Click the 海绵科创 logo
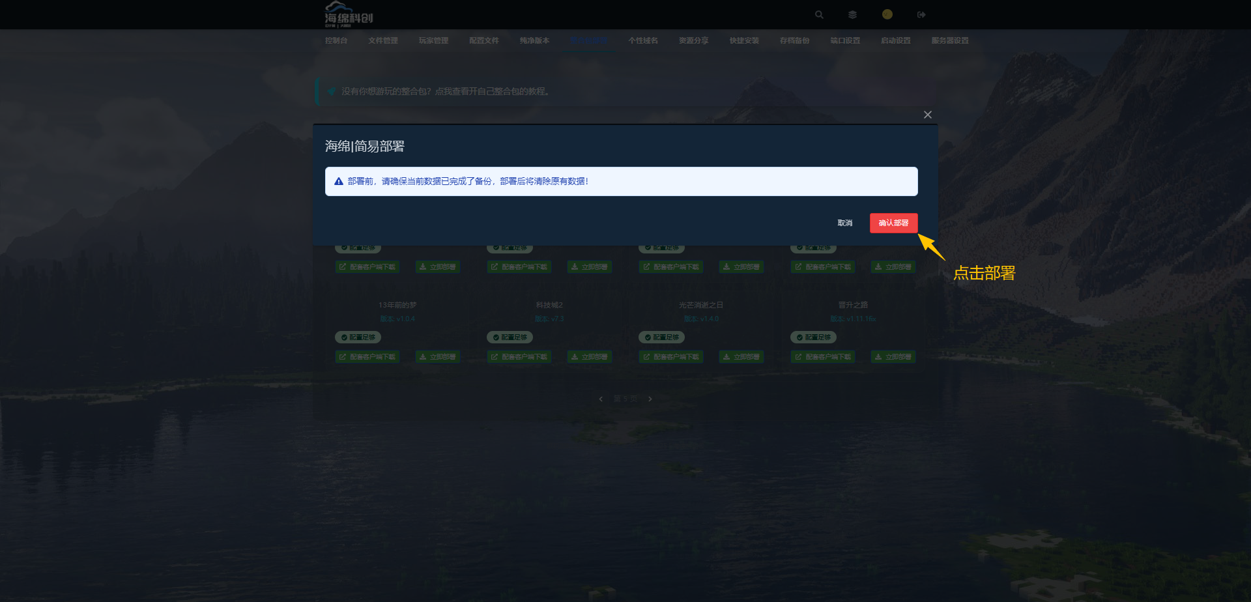Screen dimensions: 1251x602 coord(349,14)
